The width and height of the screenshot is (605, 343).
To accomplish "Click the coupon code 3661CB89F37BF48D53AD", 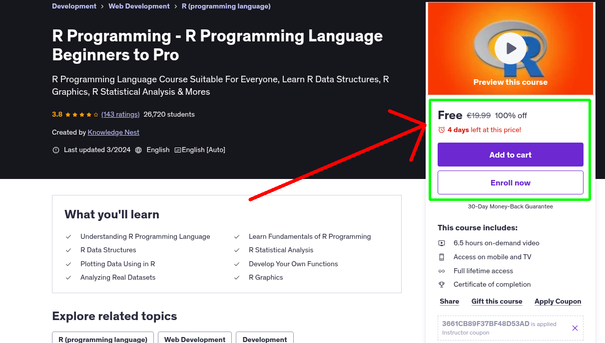I will (x=486, y=324).
